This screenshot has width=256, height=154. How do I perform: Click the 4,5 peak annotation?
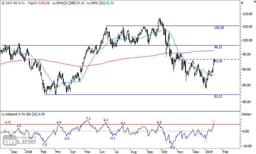click(x=159, y=122)
